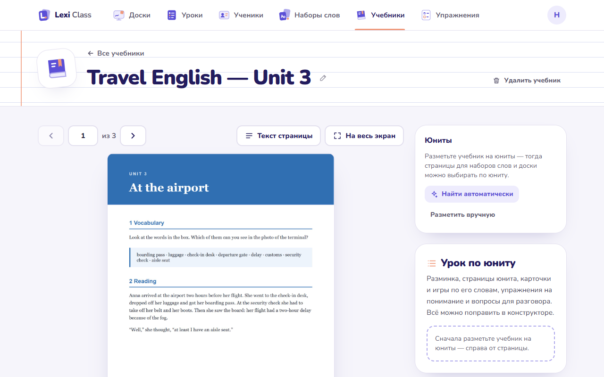Click the trash icon beside Удалить учебник
The image size is (604, 377).
point(496,81)
